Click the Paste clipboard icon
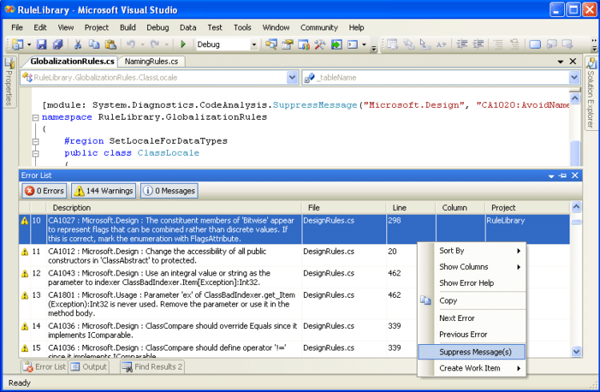 [x=110, y=45]
